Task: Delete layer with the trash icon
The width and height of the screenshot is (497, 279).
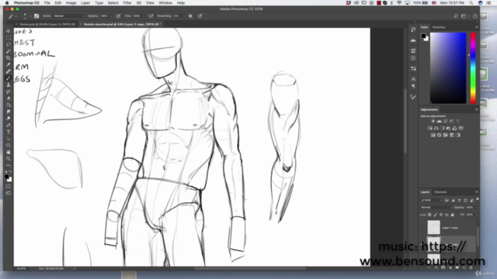Action: click(471, 267)
